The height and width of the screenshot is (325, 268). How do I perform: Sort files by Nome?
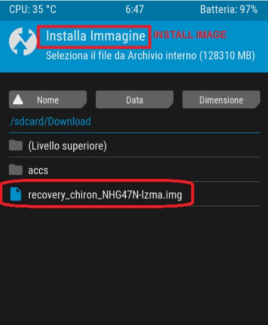point(48,100)
